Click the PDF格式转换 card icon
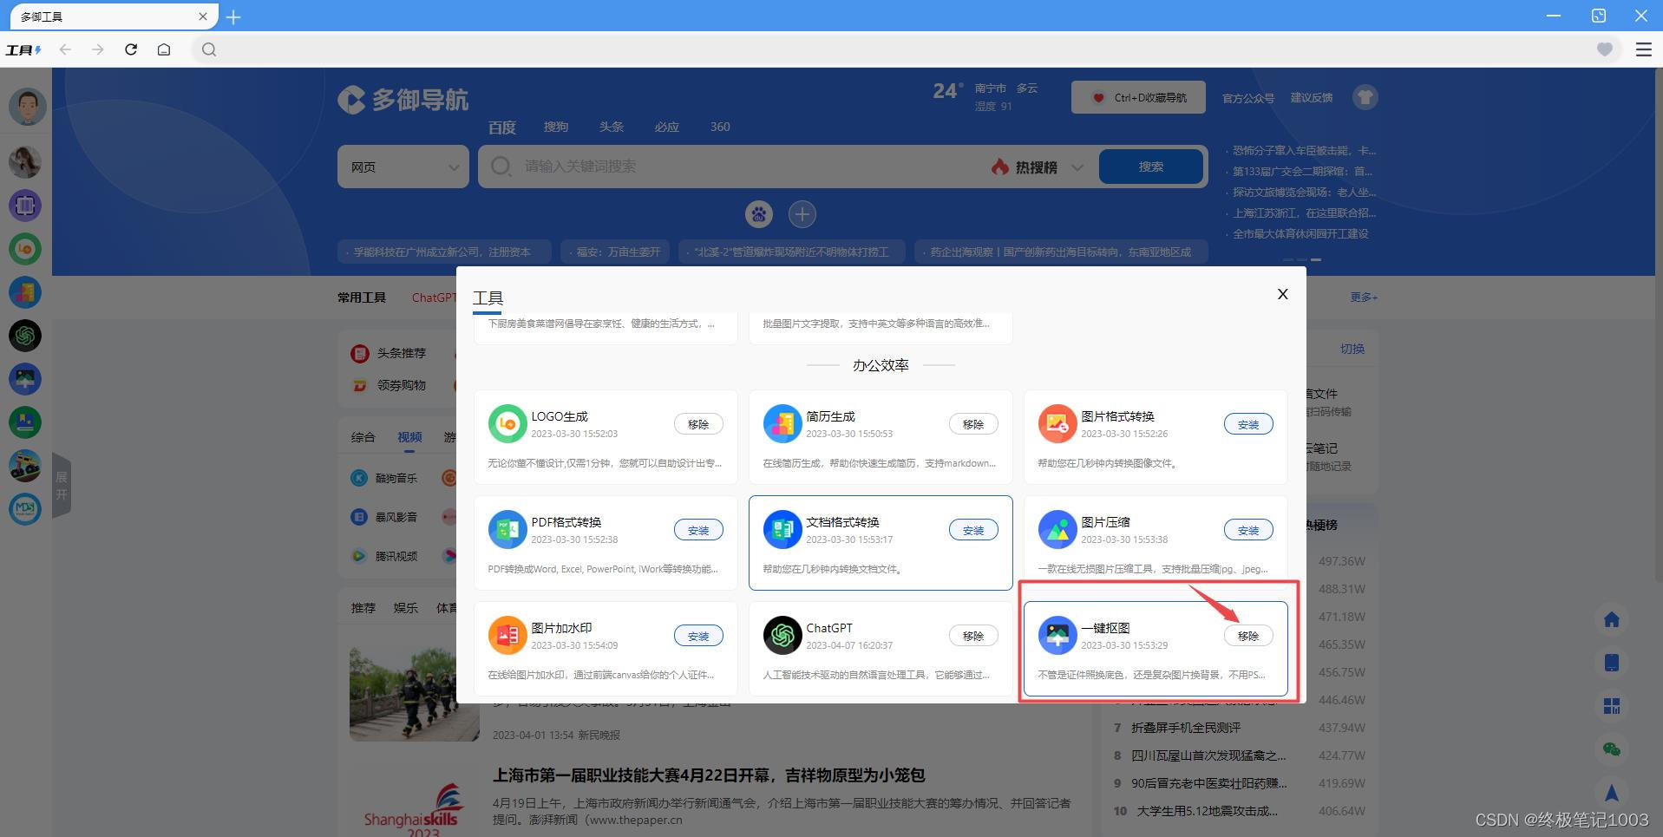Viewport: 1663px width, 837px height. coord(507,530)
